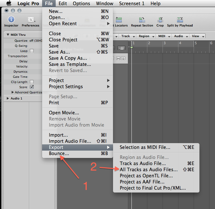Choose Import Audio File
This screenshot has width=215, height=209.
[x=77, y=141]
